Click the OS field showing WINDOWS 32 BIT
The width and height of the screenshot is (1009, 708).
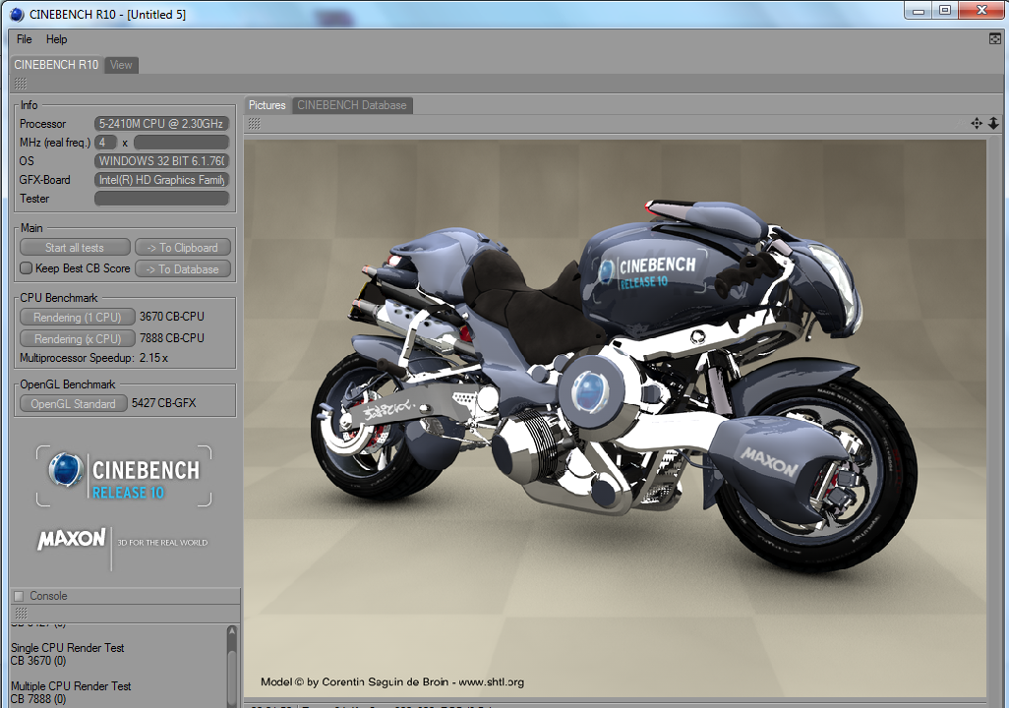161,161
